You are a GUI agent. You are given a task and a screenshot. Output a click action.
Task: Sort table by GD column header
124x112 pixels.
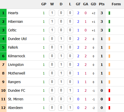[x=93, y=4]
